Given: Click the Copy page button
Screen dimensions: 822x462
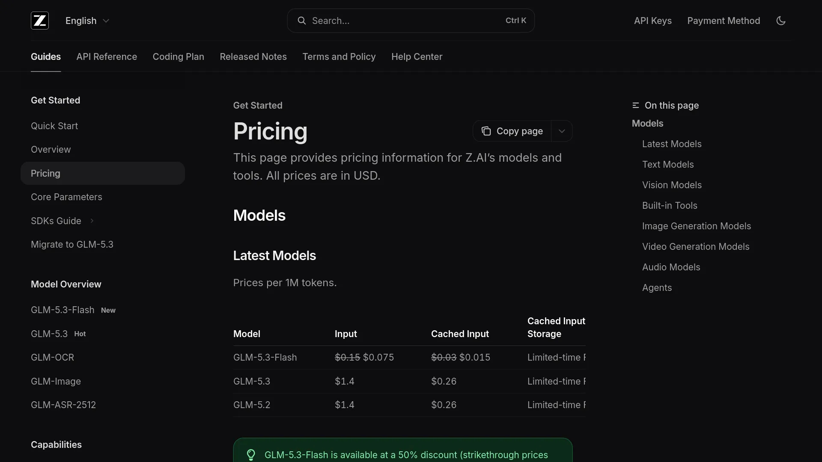Looking at the screenshot, I should click(x=512, y=131).
